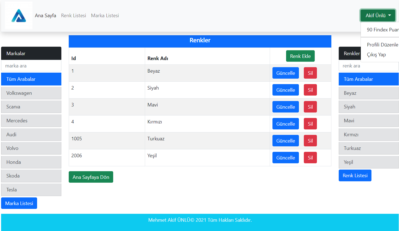This screenshot has width=399, height=231.
Task: Open the Marka Listesi button below the brands
Action: [x=19, y=203]
